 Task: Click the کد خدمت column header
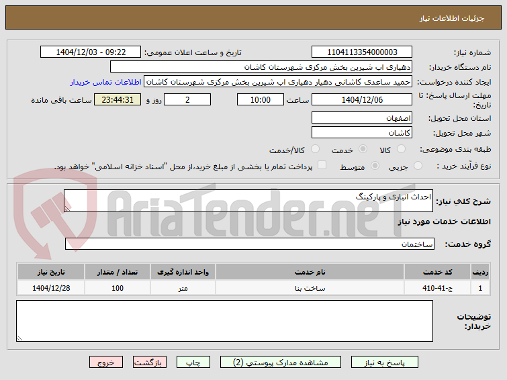click(437, 272)
